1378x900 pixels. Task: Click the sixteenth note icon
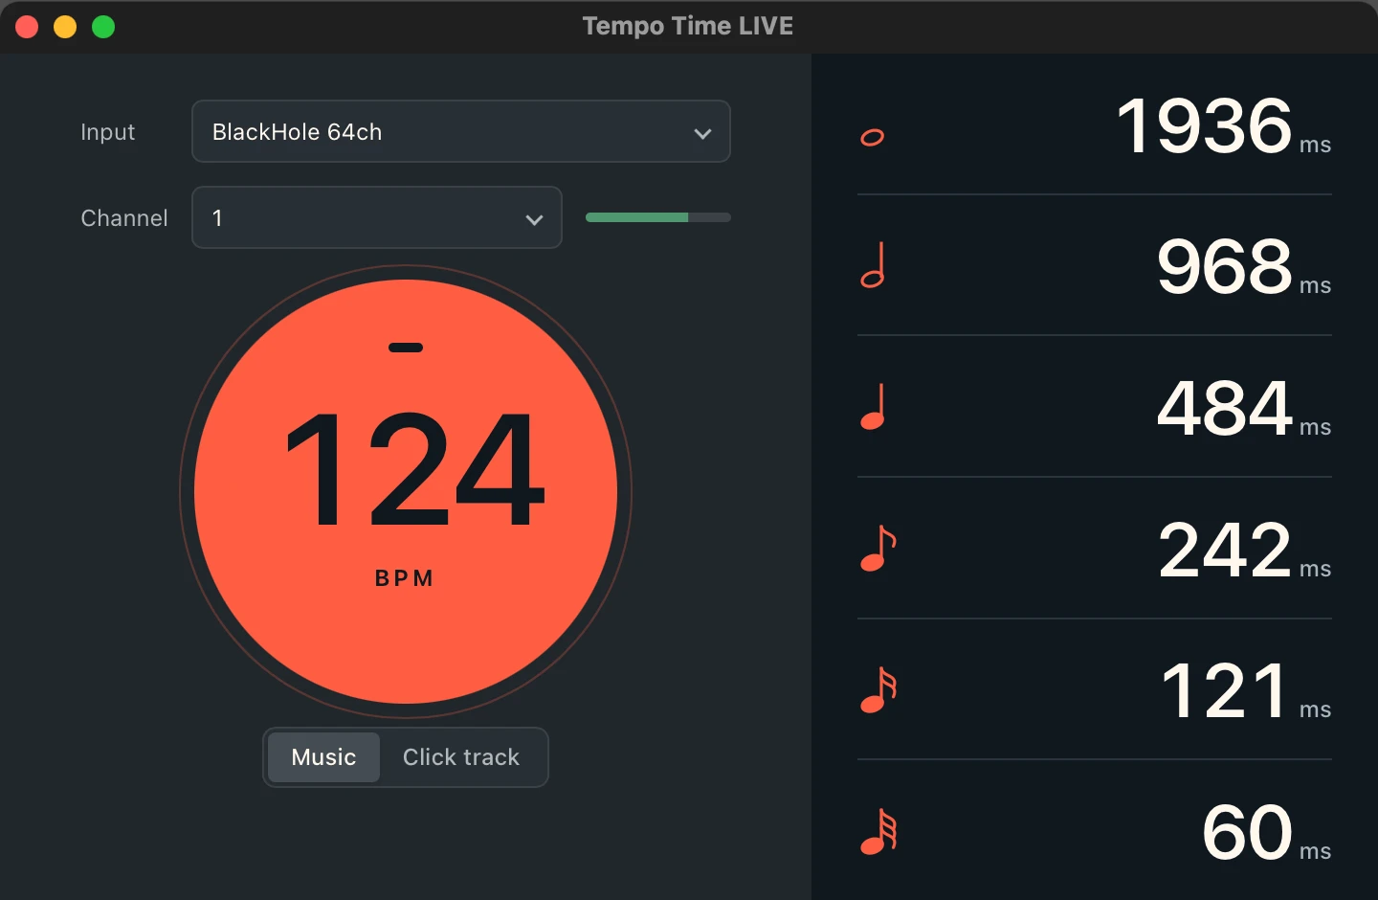[878, 690]
